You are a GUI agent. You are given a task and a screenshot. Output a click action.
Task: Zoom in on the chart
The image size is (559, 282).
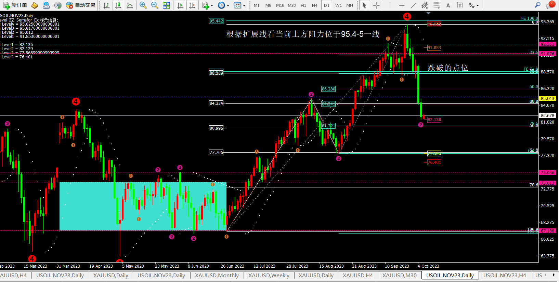tap(143, 5)
